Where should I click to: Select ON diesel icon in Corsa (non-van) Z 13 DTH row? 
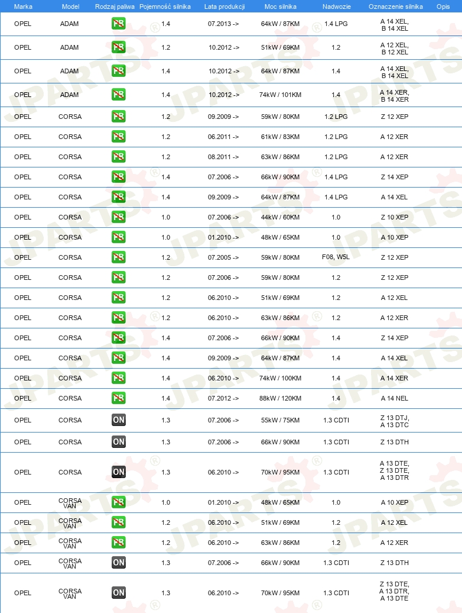point(119,442)
